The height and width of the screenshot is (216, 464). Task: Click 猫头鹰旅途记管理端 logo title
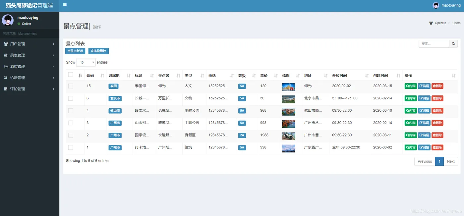point(29,5)
